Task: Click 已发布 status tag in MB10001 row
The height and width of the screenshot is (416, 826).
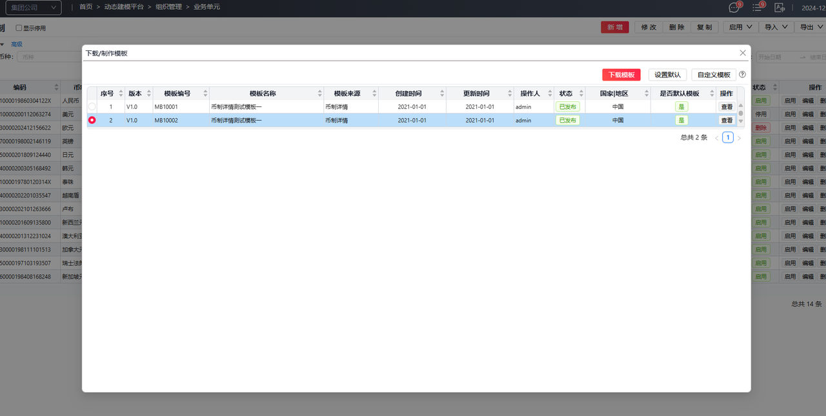Action: [x=568, y=106]
